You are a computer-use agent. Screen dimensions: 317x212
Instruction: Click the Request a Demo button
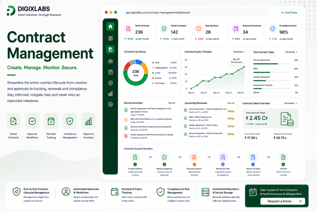[282, 201]
